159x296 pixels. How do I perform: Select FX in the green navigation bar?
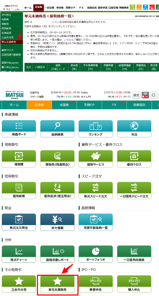(x=114, y=105)
